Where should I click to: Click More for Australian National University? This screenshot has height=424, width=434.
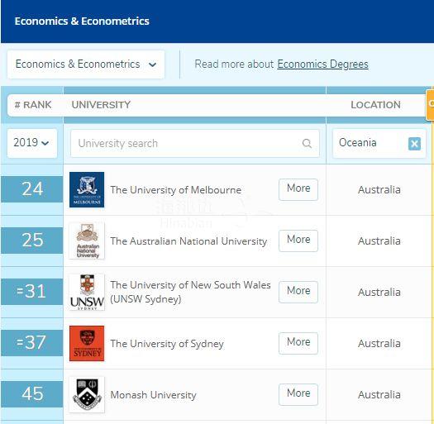[298, 241]
